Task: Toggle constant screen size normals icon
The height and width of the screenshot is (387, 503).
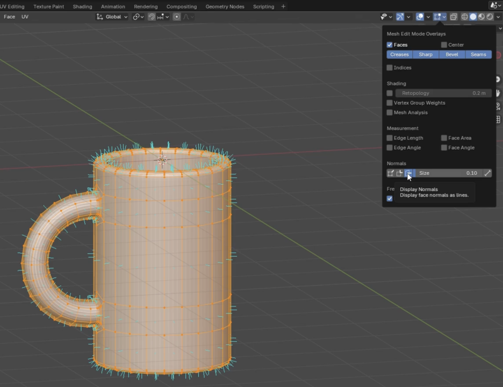Action: click(x=487, y=173)
